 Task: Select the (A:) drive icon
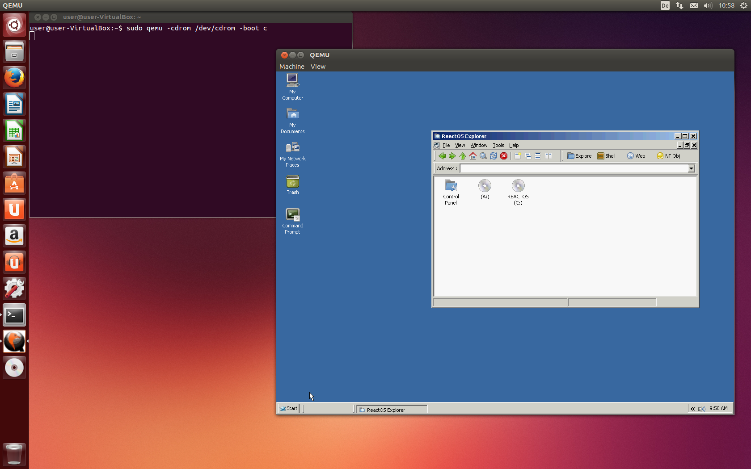pos(485,189)
